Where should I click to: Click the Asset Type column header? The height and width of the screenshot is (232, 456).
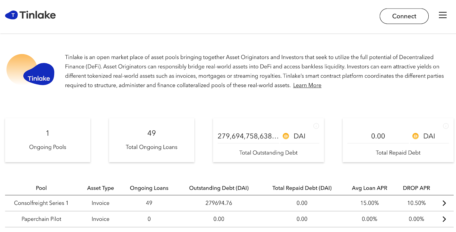(100, 188)
